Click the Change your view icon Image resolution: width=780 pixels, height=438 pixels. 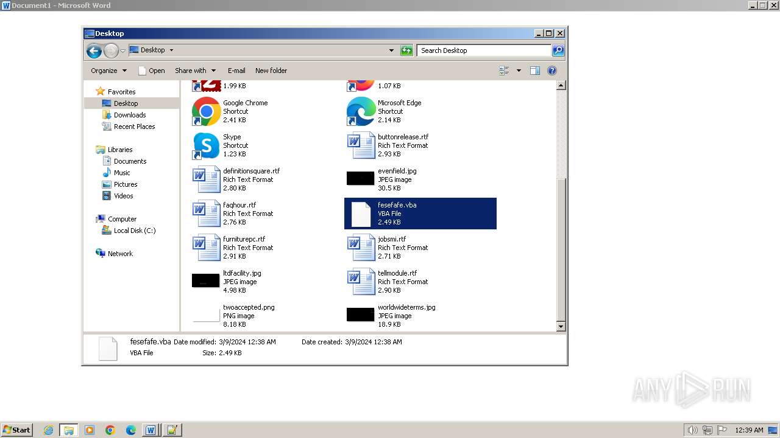coord(505,71)
